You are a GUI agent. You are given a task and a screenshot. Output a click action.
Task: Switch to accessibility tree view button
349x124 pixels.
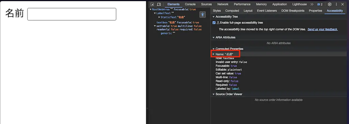(x=202, y=15)
